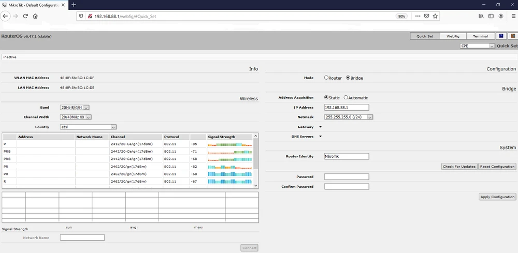Select scan row with signal -67
The image size is (518, 253).
(128, 182)
